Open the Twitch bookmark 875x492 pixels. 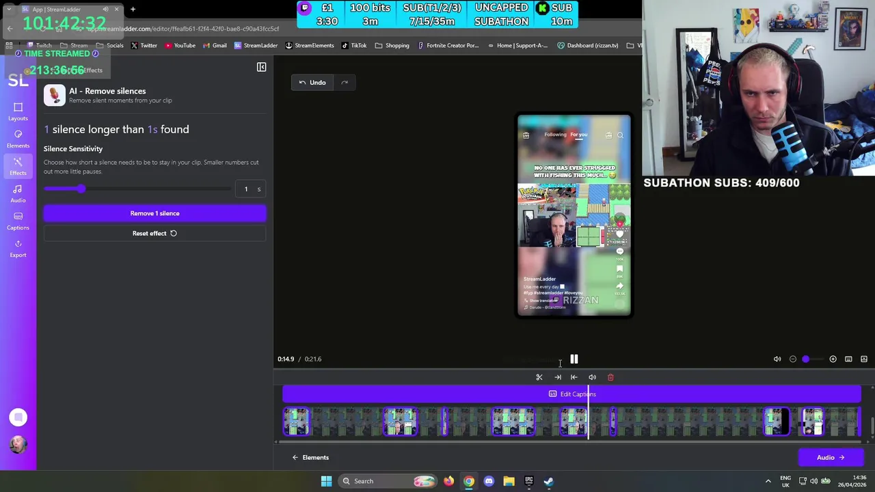tap(39, 46)
